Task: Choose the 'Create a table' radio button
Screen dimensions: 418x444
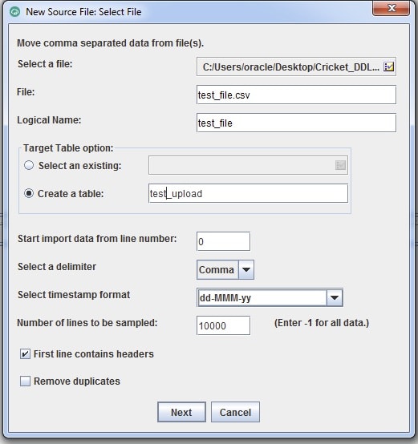Action: [29, 193]
